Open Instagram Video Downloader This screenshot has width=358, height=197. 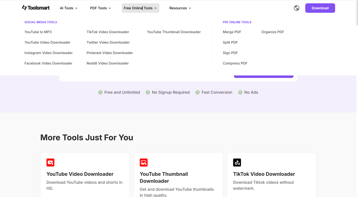48,53
